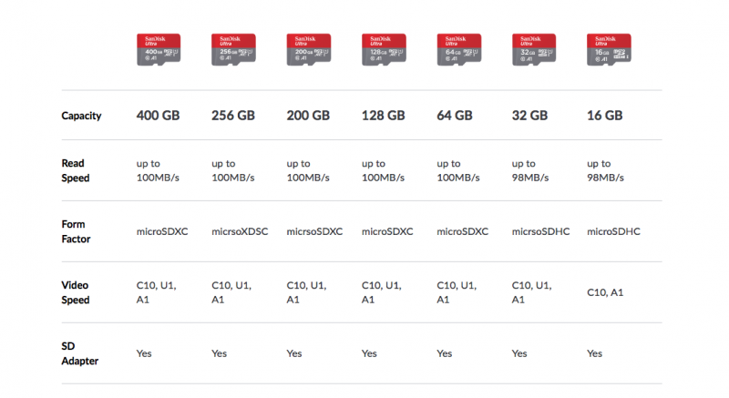Click the 200GB SanDisk Ultra card image
This screenshot has width=729, height=398.
(x=309, y=49)
